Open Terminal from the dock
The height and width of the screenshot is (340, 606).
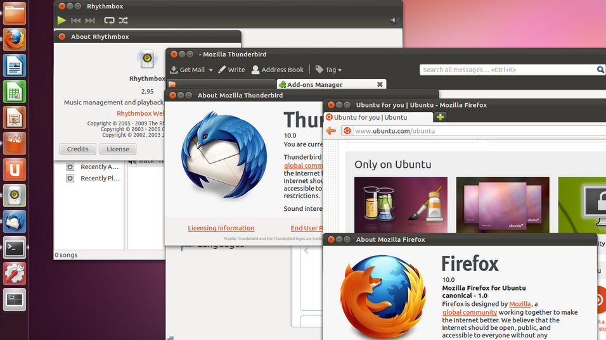pyautogui.click(x=15, y=248)
